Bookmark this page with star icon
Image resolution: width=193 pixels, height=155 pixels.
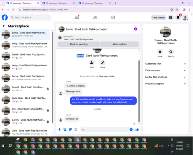pos(177,10)
